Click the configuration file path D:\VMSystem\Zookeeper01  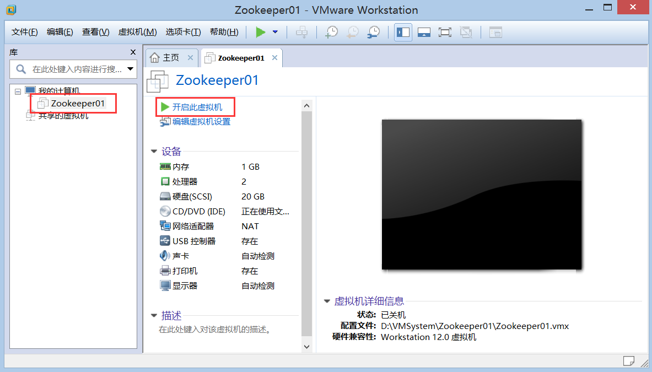click(475, 326)
